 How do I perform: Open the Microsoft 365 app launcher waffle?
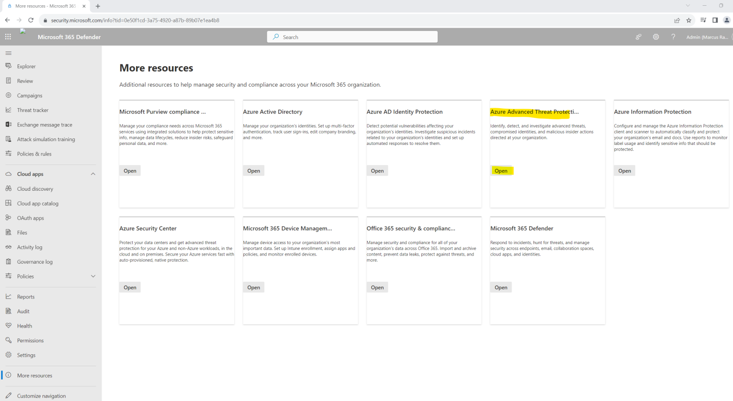pyautogui.click(x=8, y=36)
